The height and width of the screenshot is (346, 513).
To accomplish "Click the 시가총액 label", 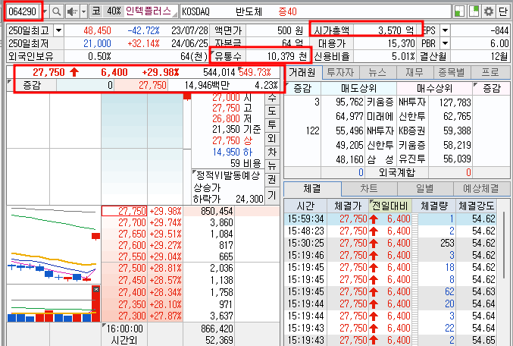I will point(331,30).
